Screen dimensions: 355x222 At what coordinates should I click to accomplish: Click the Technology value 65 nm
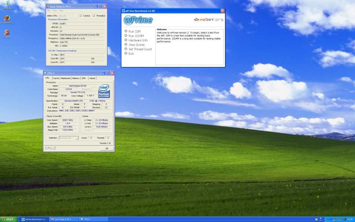click(x=64, y=96)
